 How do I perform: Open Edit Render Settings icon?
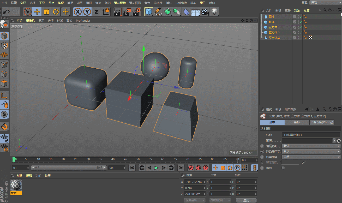pyautogui.click(x=136, y=12)
